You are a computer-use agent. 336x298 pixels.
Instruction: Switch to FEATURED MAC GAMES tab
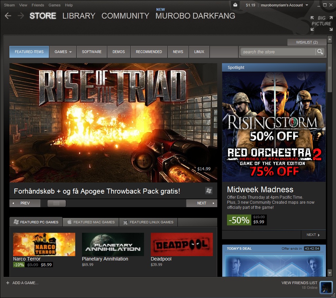pyautogui.click(x=91, y=222)
